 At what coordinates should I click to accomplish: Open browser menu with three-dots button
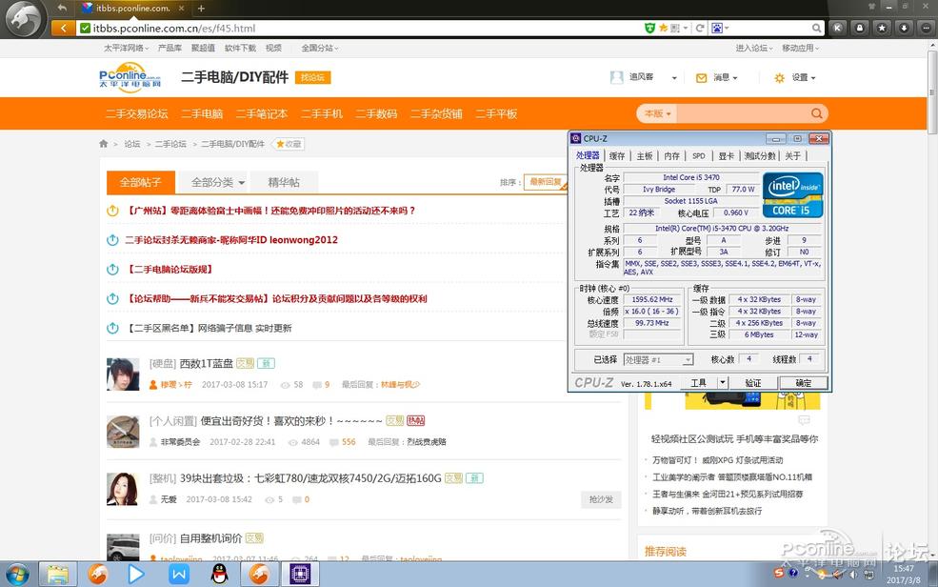[926, 28]
